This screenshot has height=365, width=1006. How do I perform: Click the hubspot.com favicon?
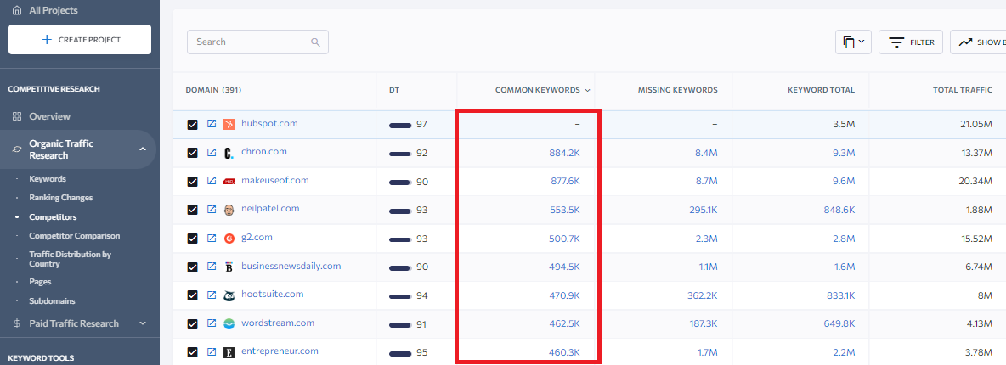coord(229,125)
